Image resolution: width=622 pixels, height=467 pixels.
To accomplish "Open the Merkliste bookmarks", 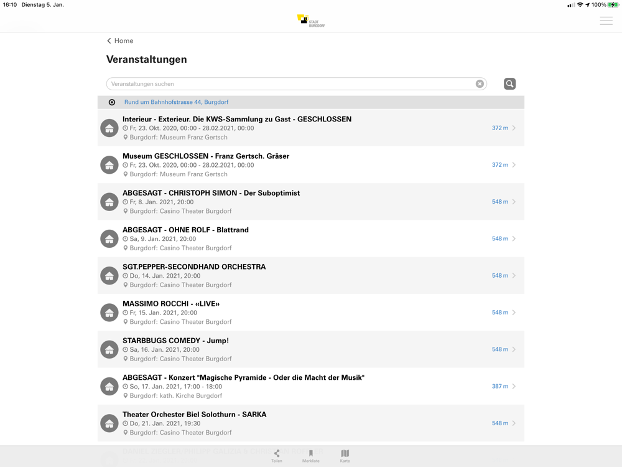I will point(310,456).
